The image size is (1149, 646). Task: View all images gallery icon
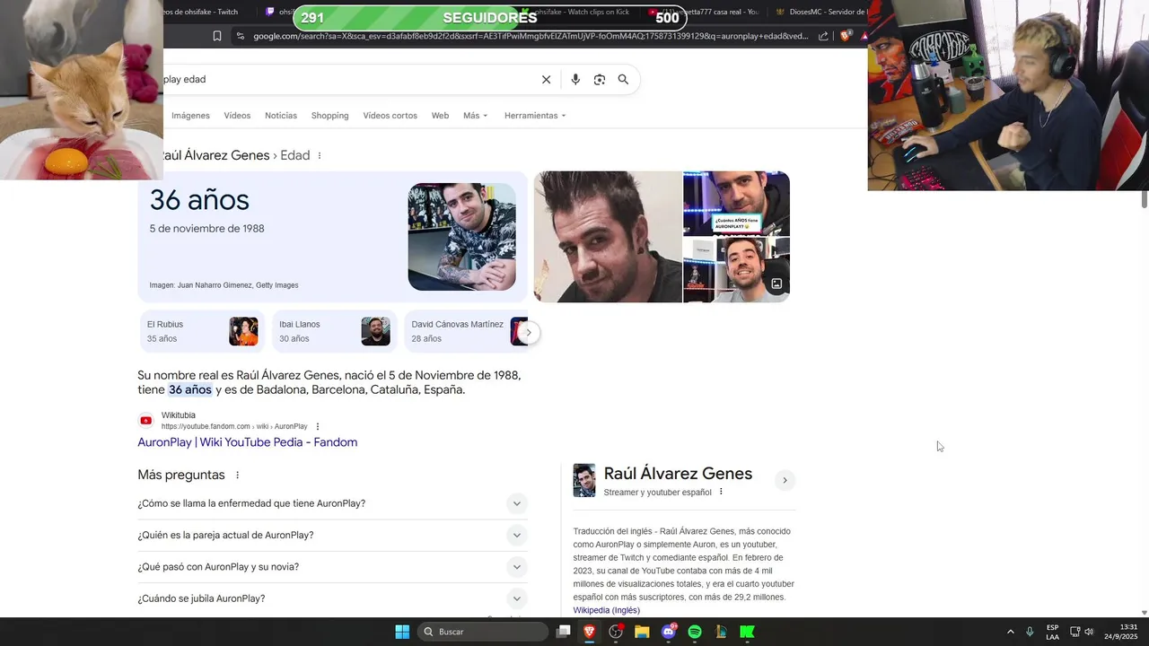776,284
